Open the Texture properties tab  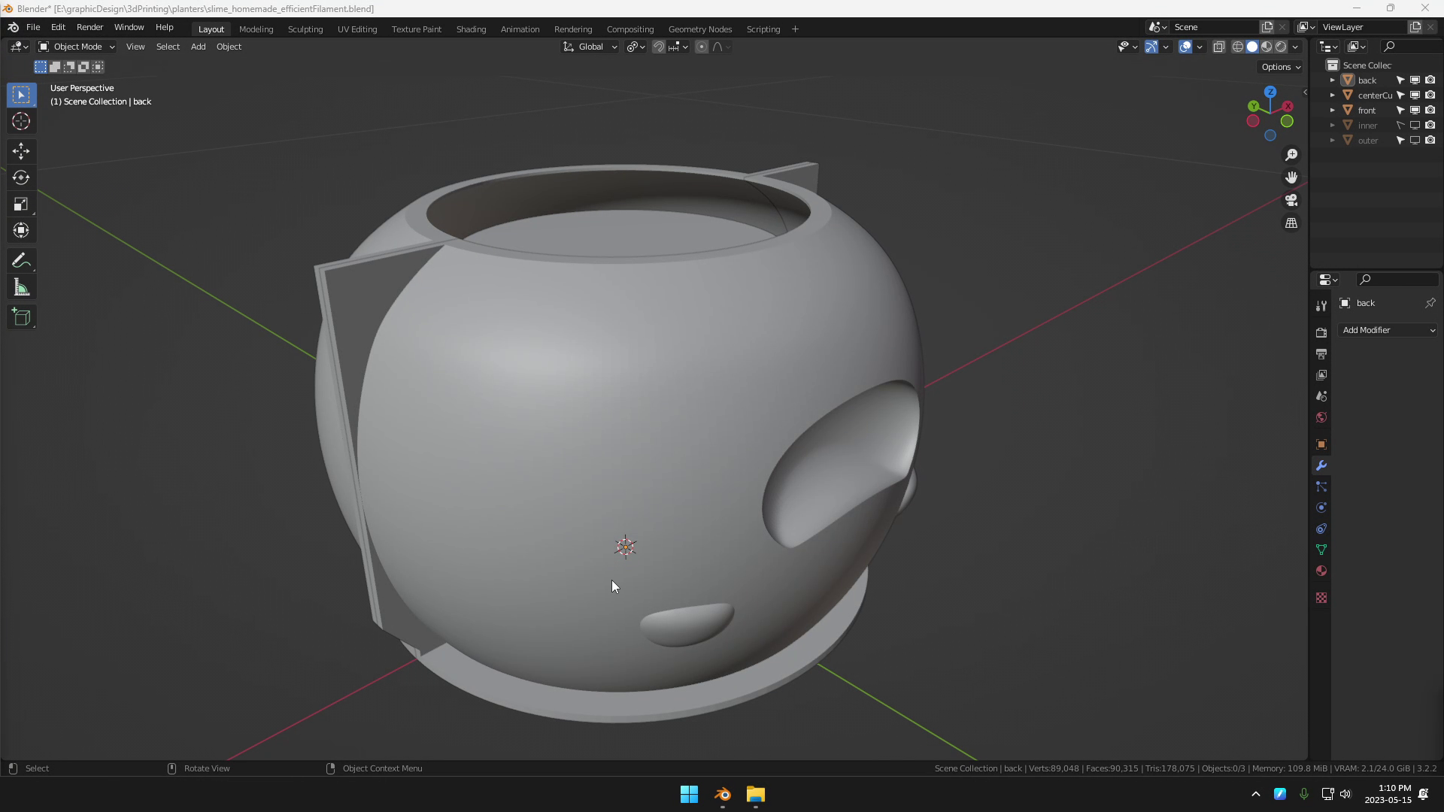tap(1321, 598)
